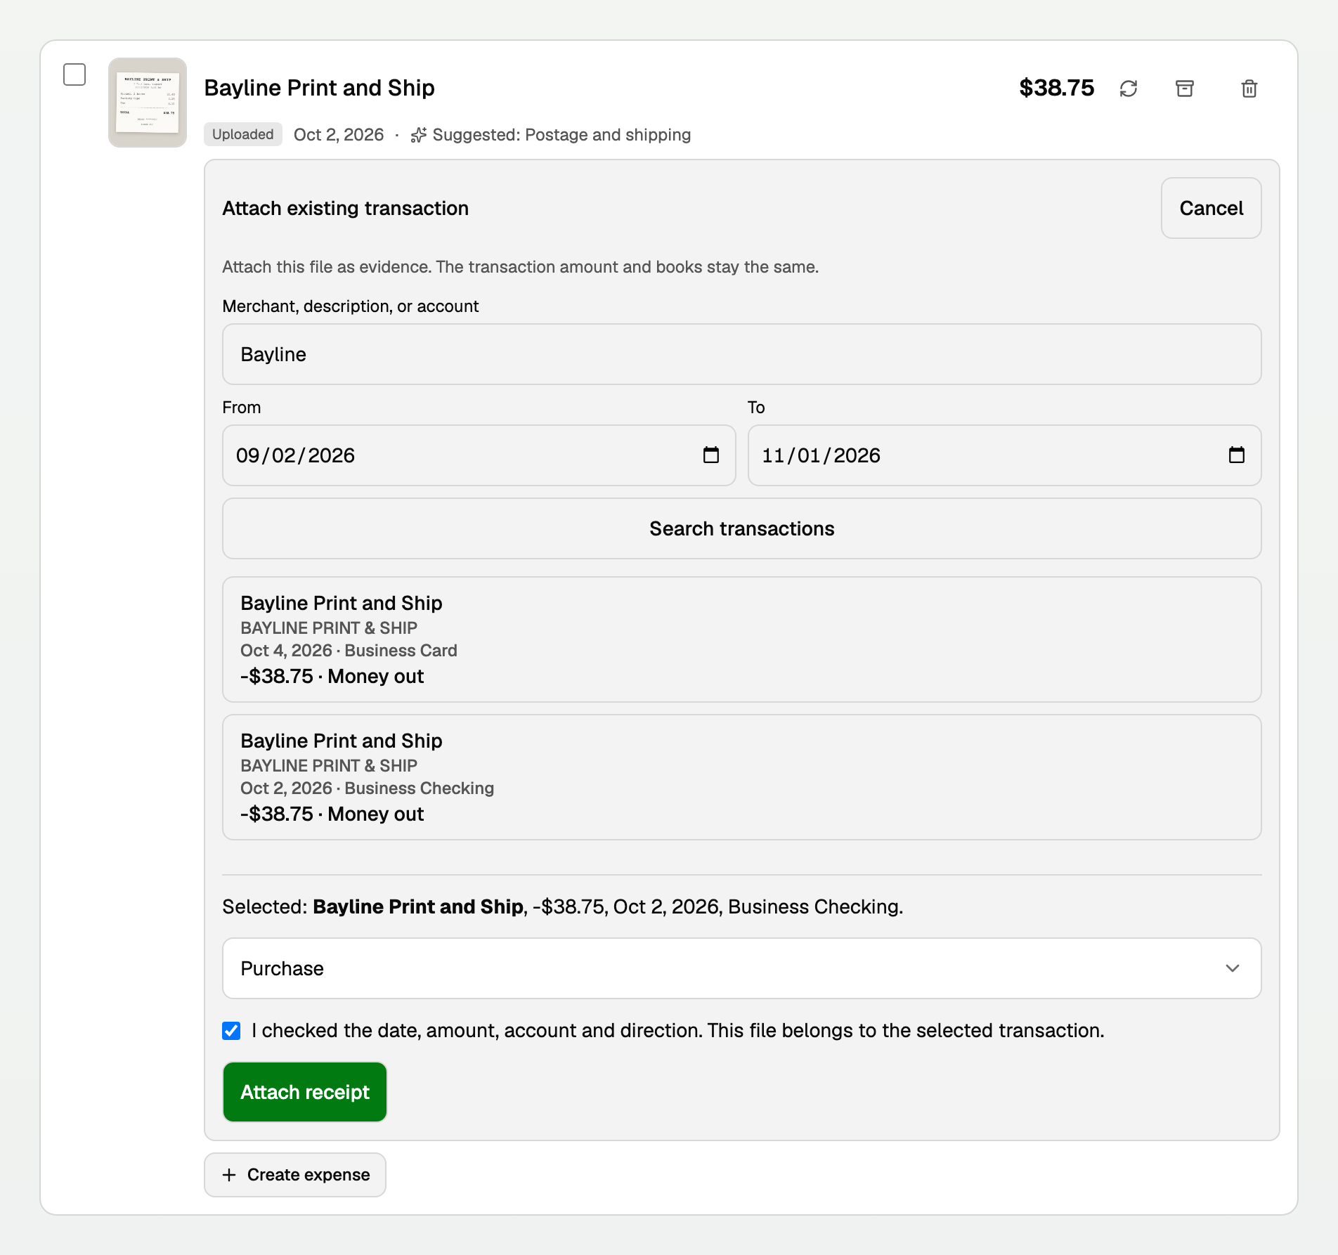Click the From date field 09/02/2026

pyautogui.click(x=479, y=455)
